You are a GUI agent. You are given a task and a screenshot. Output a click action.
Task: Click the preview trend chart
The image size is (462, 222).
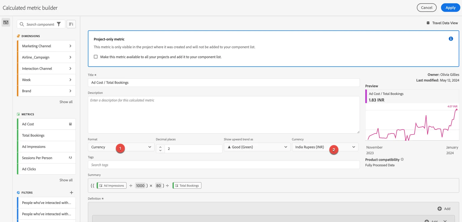(412, 122)
